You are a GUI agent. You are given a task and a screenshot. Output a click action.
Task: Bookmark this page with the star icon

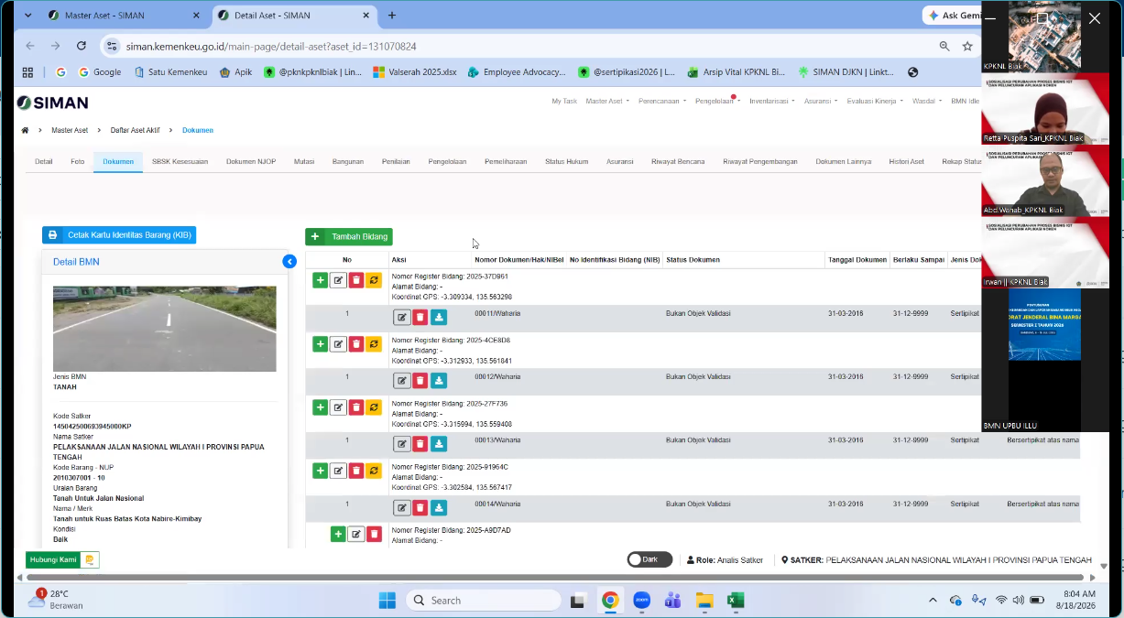[x=967, y=46]
